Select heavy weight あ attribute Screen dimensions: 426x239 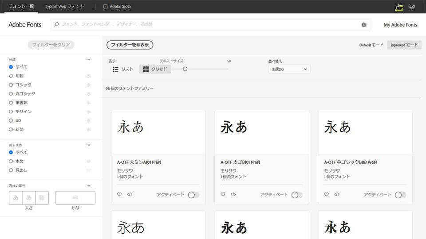pyautogui.click(x=42, y=198)
